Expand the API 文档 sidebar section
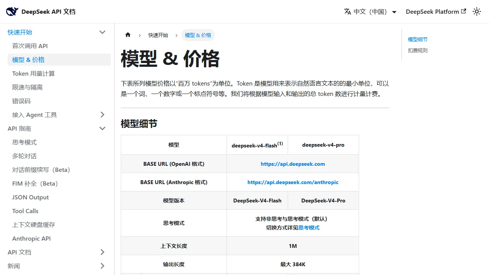This screenshot has width=489, height=275. pos(102,252)
